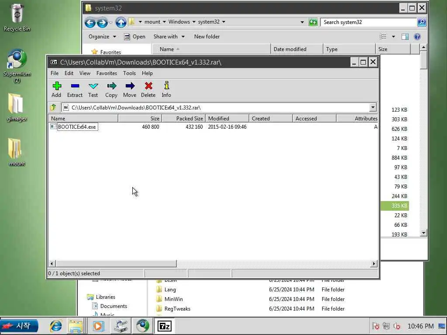Viewport: 447px width, 335px height.
Task: Open the Favorites menu in 7-Zip
Action: click(x=107, y=73)
